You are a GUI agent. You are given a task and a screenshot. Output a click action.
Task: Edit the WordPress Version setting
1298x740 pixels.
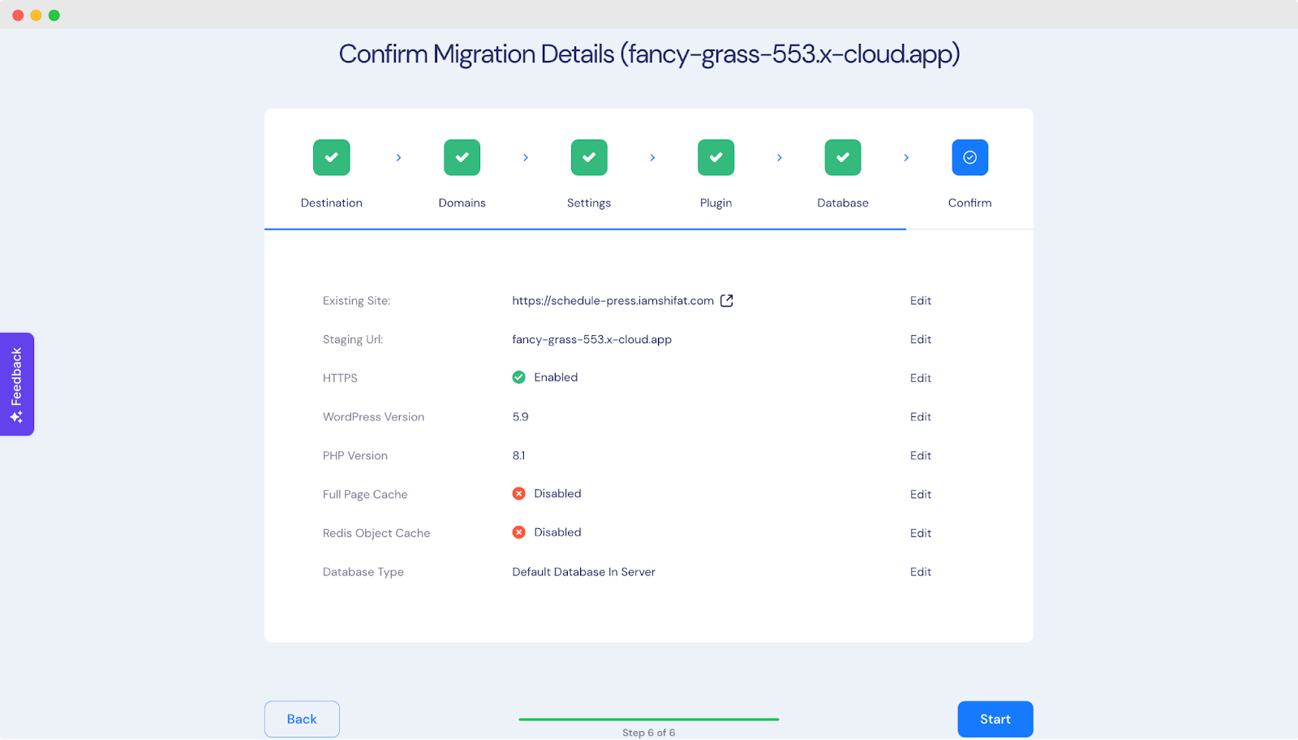click(920, 416)
